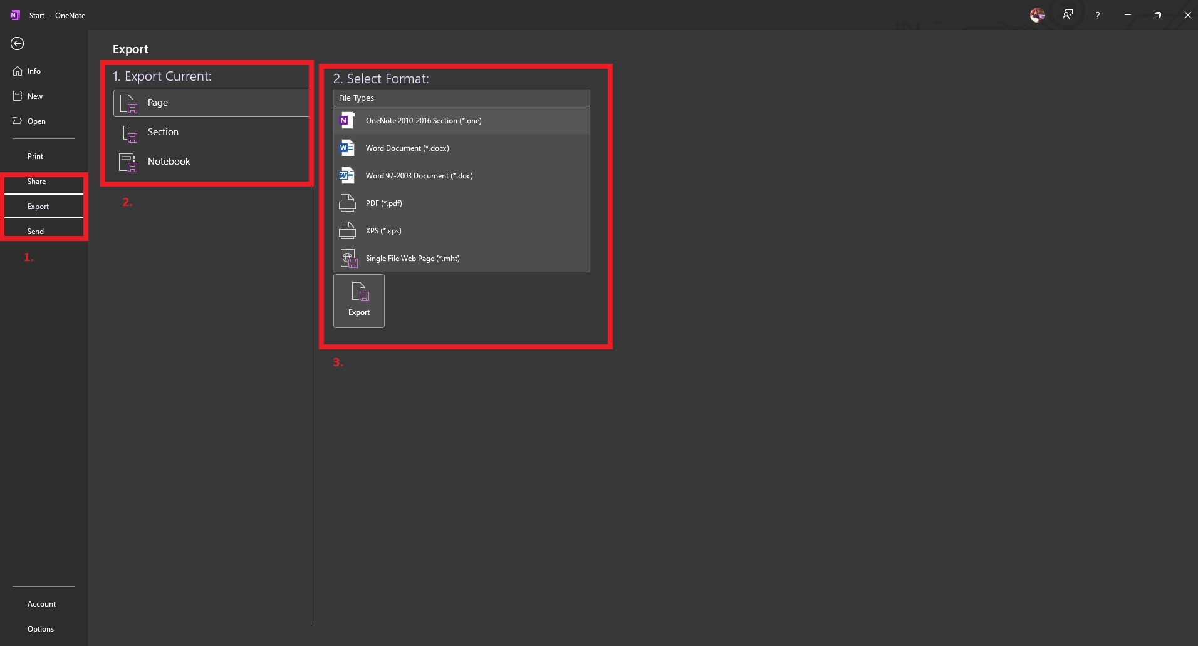Go to the Share tab
Screen dimensions: 1198x646
point(44,182)
